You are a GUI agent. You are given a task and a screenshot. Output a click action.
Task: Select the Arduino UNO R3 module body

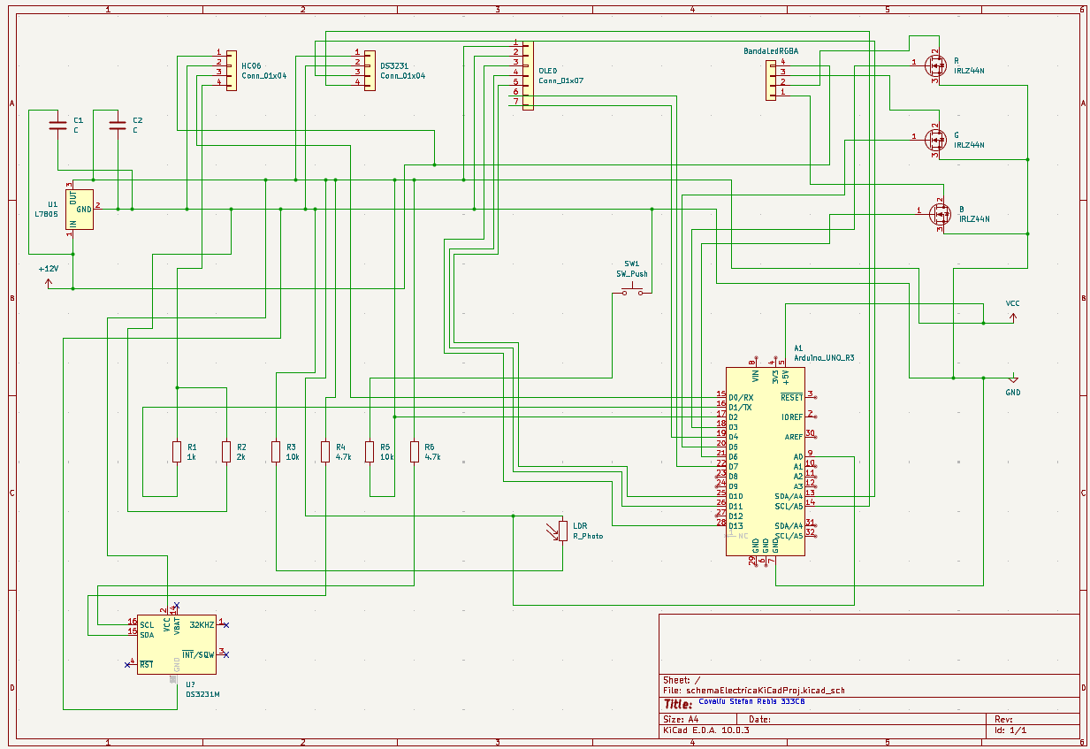coord(766,462)
